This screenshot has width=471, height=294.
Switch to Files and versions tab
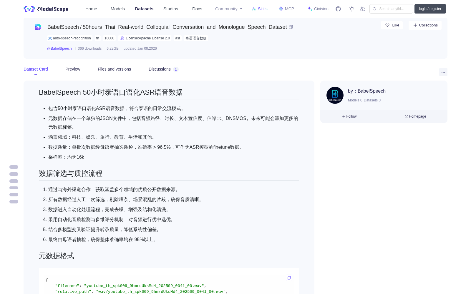(x=114, y=69)
